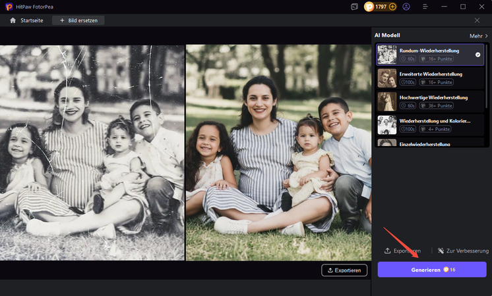Click the outlined Exportieren button below preview
Image resolution: width=492 pixels, height=296 pixels.
[344, 270]
